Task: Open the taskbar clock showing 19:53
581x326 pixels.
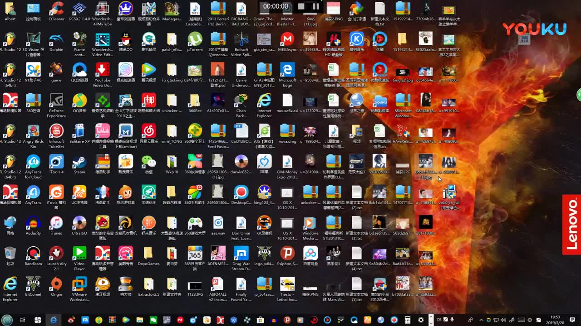Action: tap(555, 320)
